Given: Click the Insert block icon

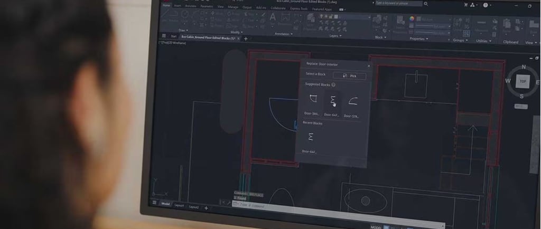Looking at the screenshot, I should (x=377, y=20).
